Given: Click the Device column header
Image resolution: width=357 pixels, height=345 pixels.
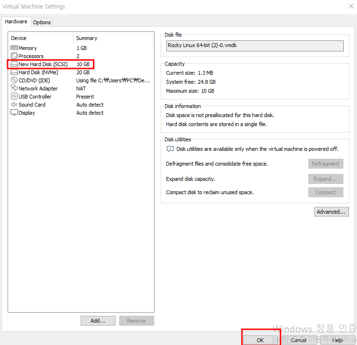Looking at the screenshot, I should tap(19, 38).
